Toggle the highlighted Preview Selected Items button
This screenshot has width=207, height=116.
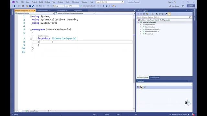(169, 14)
